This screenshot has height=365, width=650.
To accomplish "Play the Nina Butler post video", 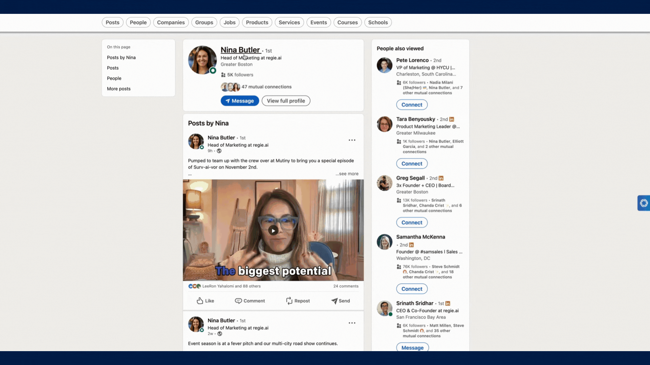I will [x=273, y=230].
